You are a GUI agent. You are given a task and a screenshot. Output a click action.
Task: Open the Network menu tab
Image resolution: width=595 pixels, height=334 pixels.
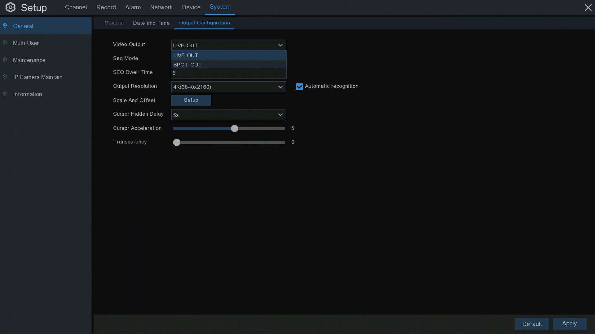coord(161,7)
